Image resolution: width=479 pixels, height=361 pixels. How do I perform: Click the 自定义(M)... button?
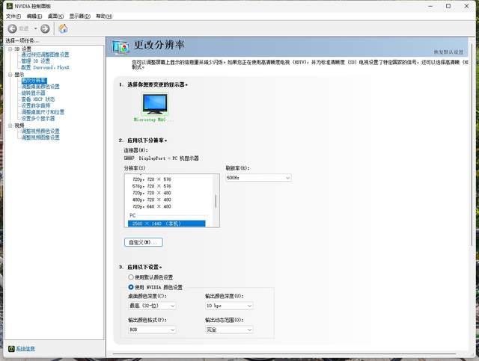coord(144,242)
